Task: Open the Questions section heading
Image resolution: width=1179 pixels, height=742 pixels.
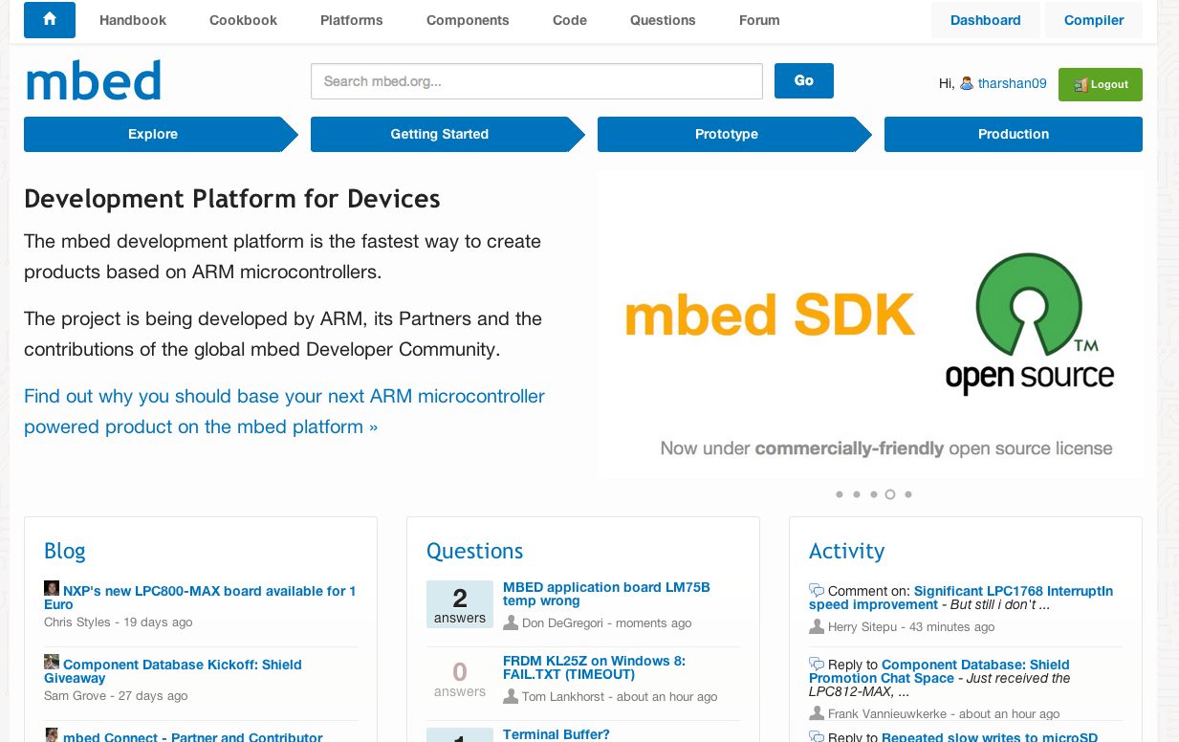Action: [x=475, y=551]
